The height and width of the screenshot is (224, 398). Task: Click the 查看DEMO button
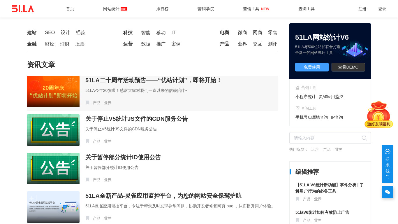click(348, 67)
